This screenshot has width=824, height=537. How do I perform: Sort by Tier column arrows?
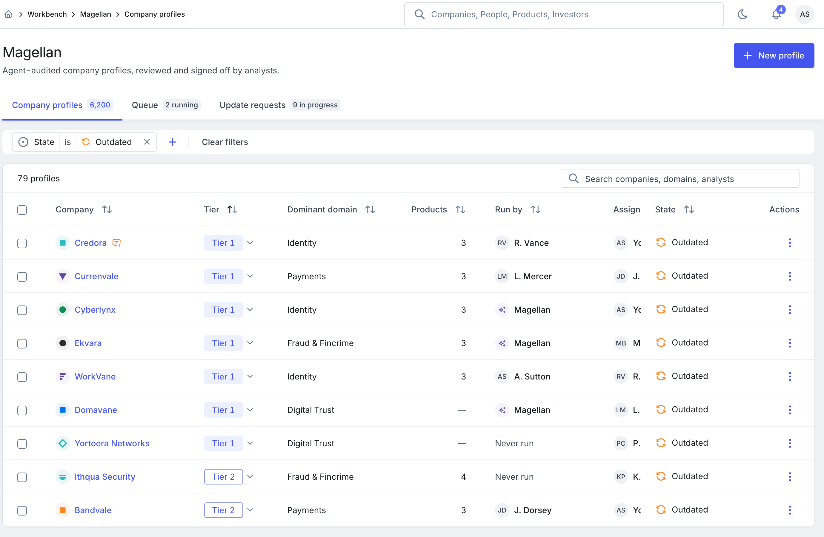pos(232,209)
